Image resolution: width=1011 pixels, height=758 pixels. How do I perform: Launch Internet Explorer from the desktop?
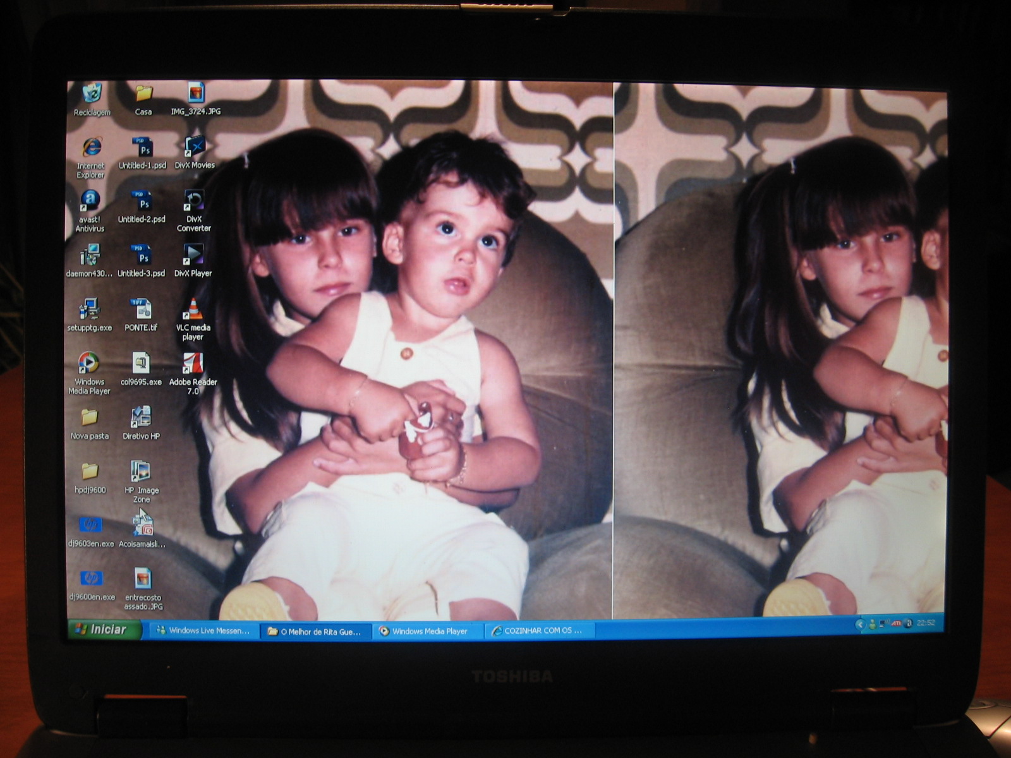pyautogui.click(x=91, y=158)
